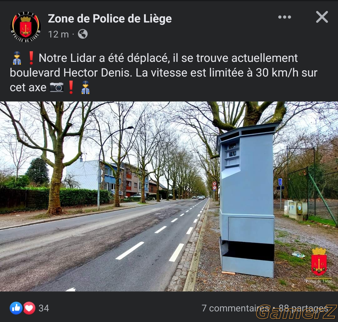Open the 88 partages shares count
338x322 pixels.
click(x=304, y=308)
